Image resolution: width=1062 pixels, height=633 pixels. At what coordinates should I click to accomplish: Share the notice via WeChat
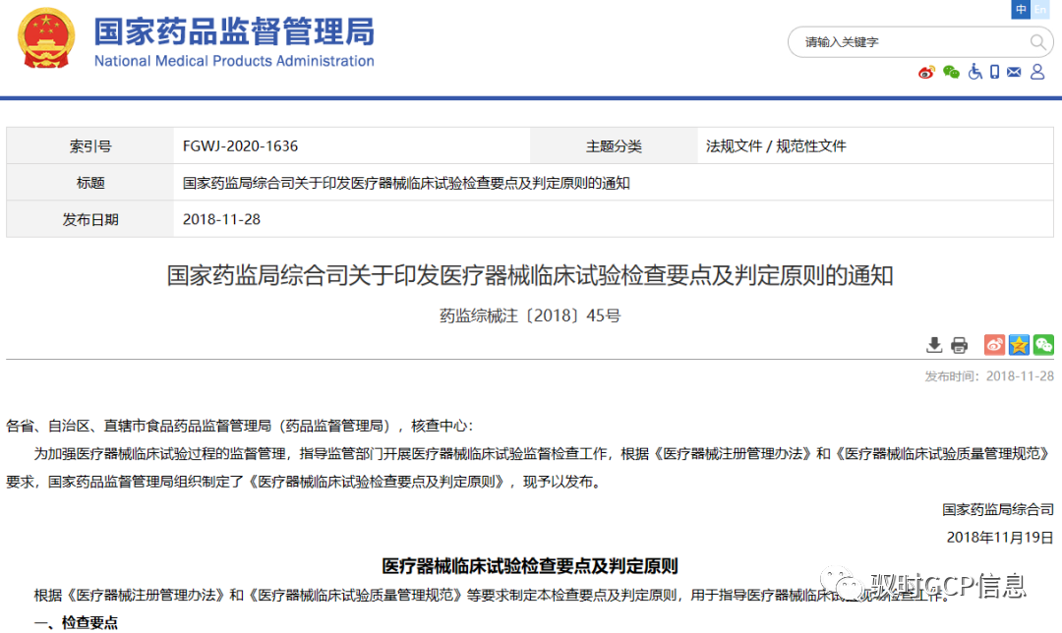click(x=1042, y=345)
